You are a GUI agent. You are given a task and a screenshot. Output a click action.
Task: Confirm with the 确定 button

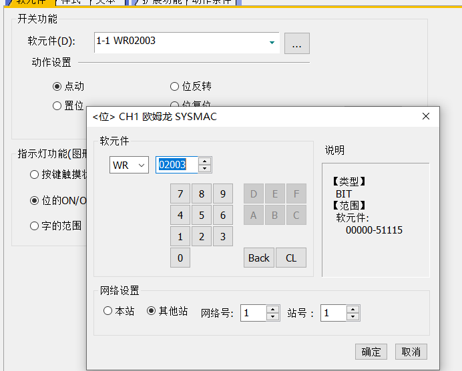[x=371, y=352]
